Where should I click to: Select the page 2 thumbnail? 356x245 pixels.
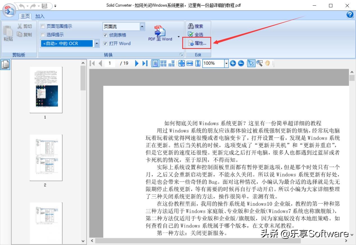(x=46, y=158)
